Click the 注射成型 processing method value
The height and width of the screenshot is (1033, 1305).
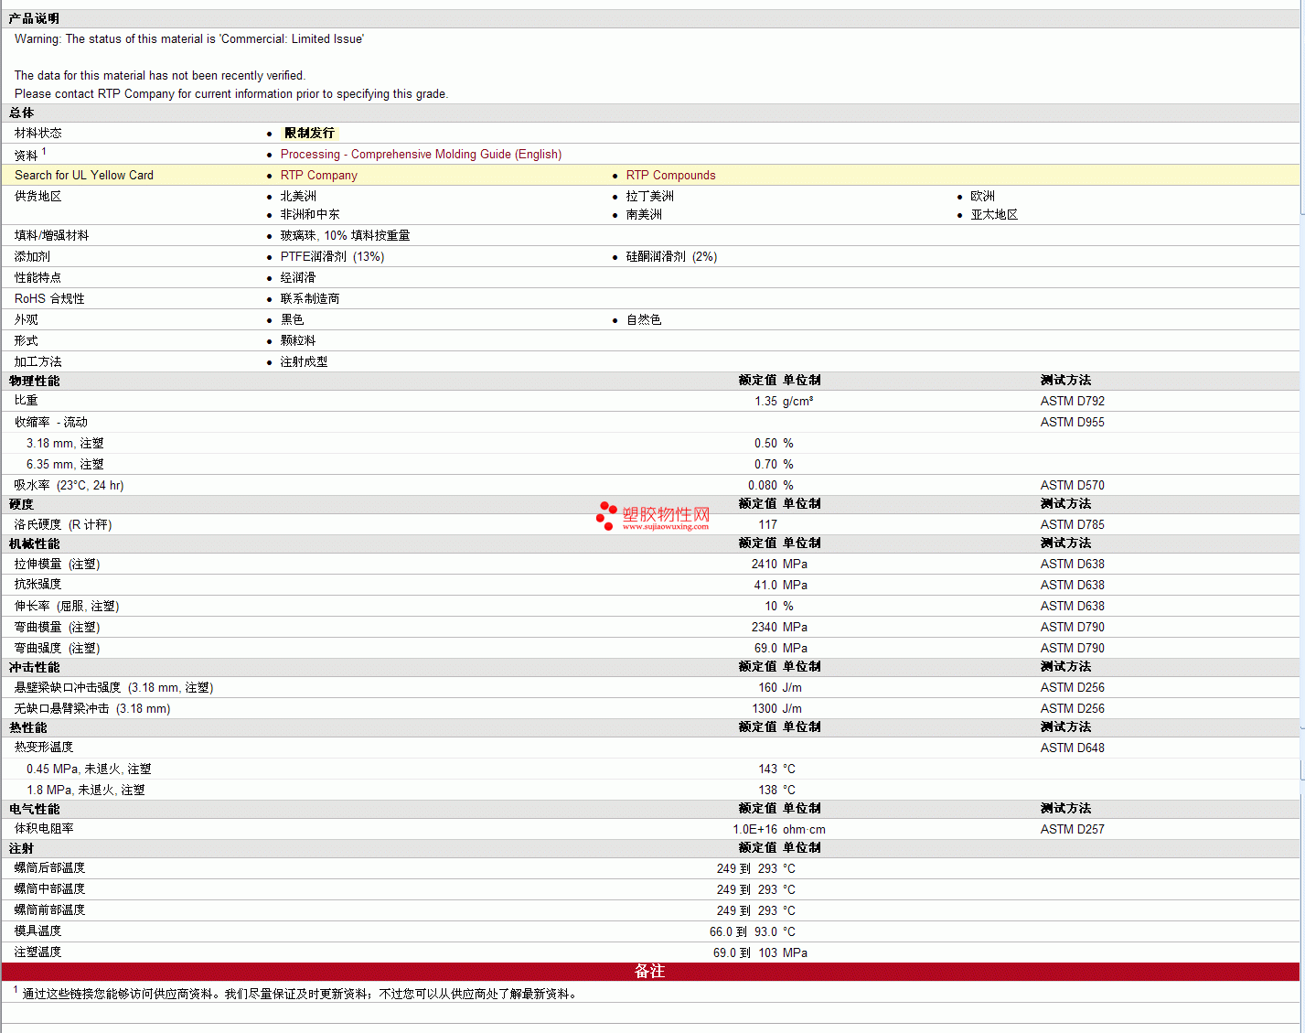click(x=304, y=362)
